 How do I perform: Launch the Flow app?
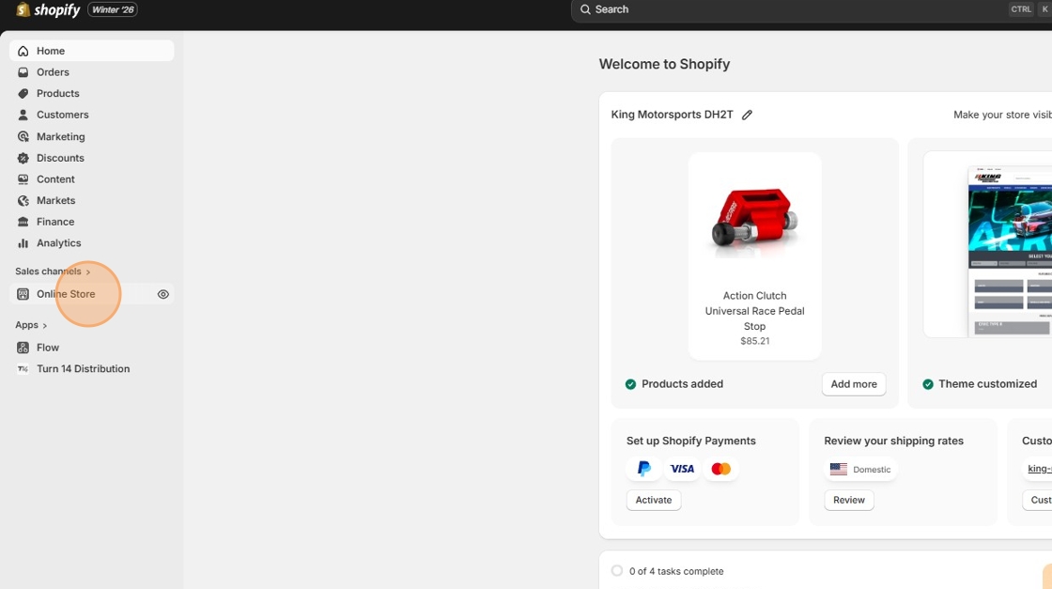pyautogui.click(x=92, y=348)
